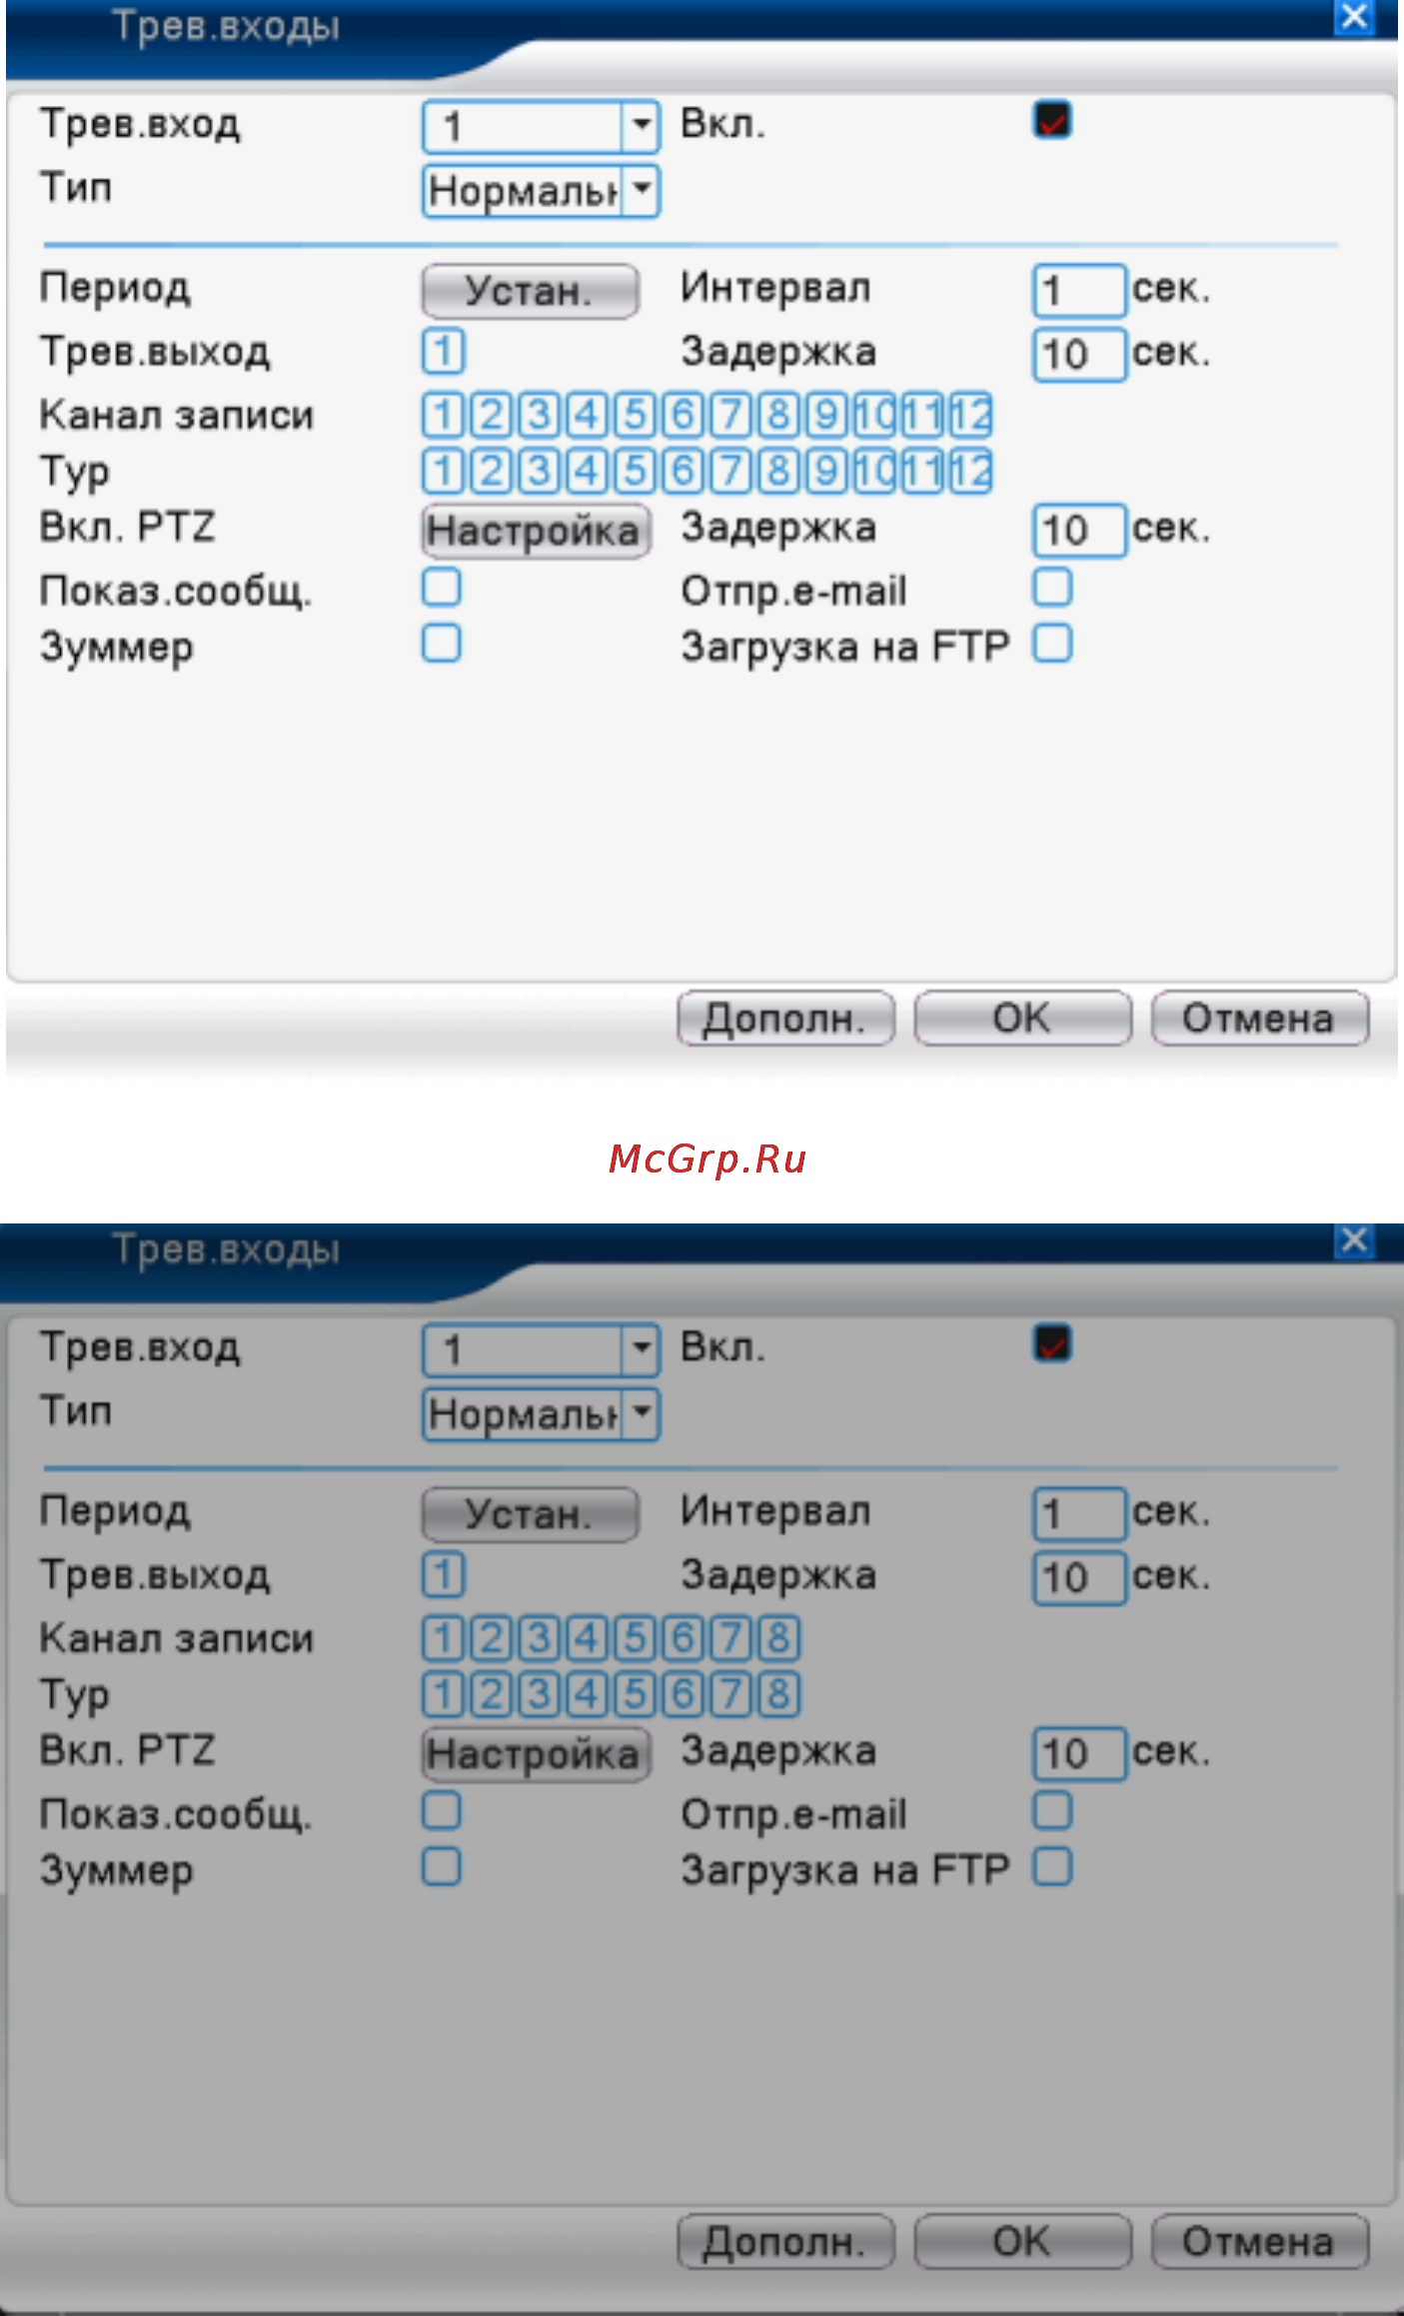This screenshot has height=2316, width=1404.
Task: Enable Загрузка на FTP checkbox in the top dialog
Action: coord(1052,644)
